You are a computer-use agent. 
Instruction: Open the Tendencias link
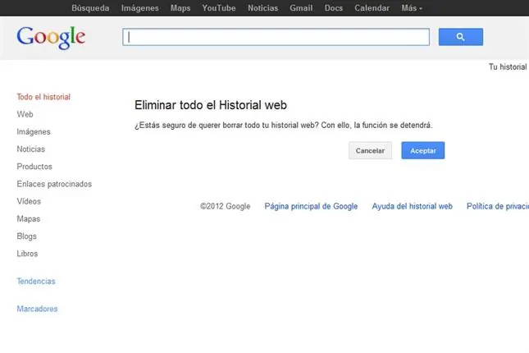[x=36, y=281]
